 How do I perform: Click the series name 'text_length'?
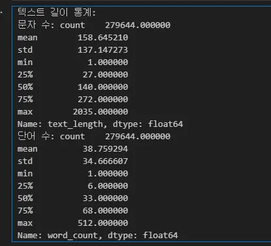coord(75,124)
